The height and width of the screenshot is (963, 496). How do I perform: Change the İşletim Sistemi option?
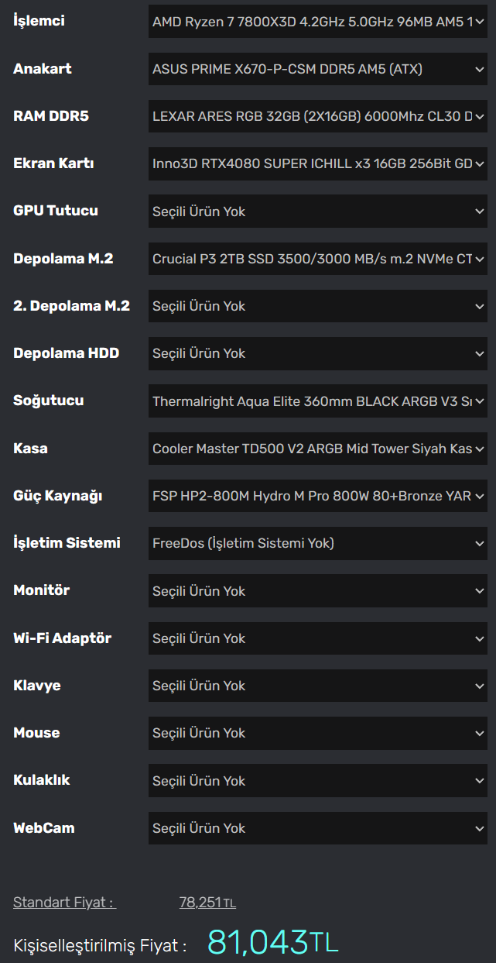tap(317, 543)
